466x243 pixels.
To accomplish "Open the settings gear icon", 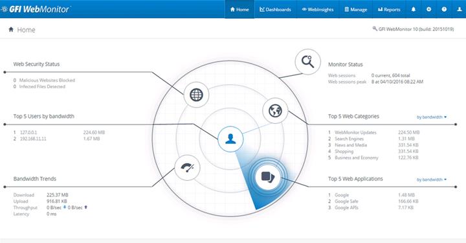I will click(x=428, y=9).
